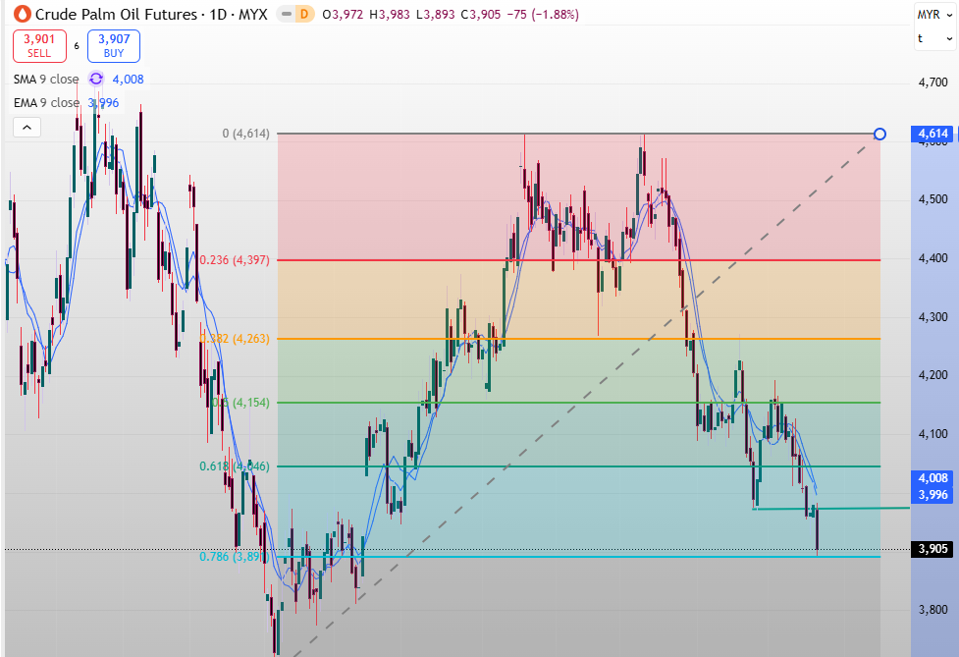The width and height of the screenshot is (959, 657).
Task: Collapse the indicator legend with chevron button
Action: (x=27, y=127)
